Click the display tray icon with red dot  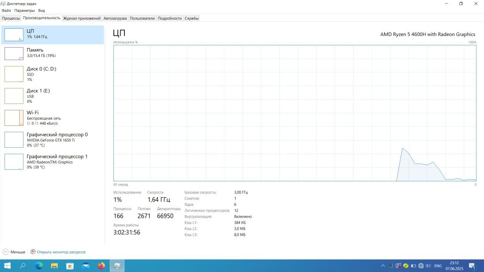[398, 266]
